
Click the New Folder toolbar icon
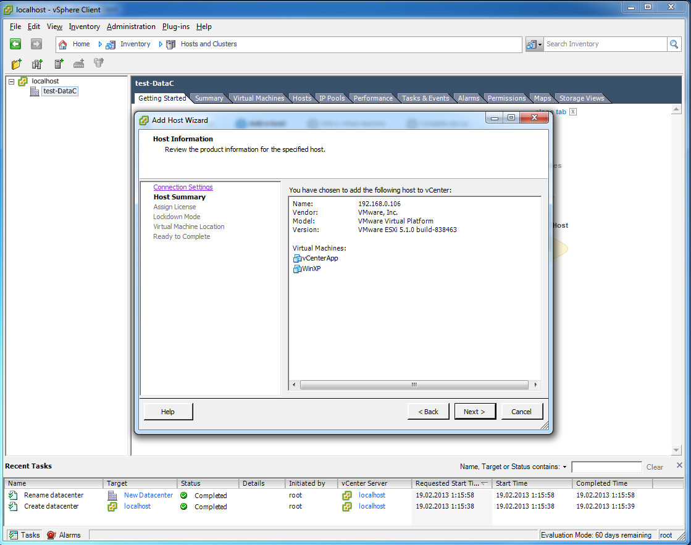pos(16,64)
